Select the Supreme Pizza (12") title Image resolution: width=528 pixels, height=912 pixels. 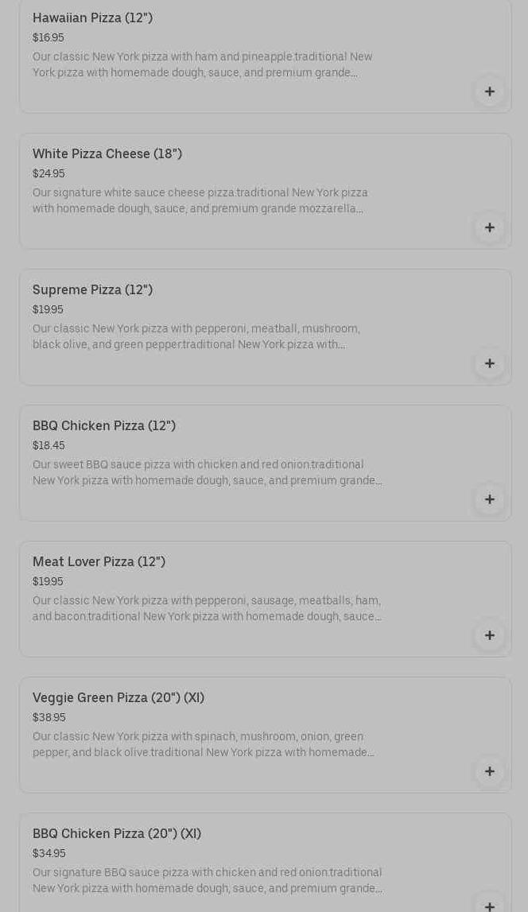[x=92, y=290]
